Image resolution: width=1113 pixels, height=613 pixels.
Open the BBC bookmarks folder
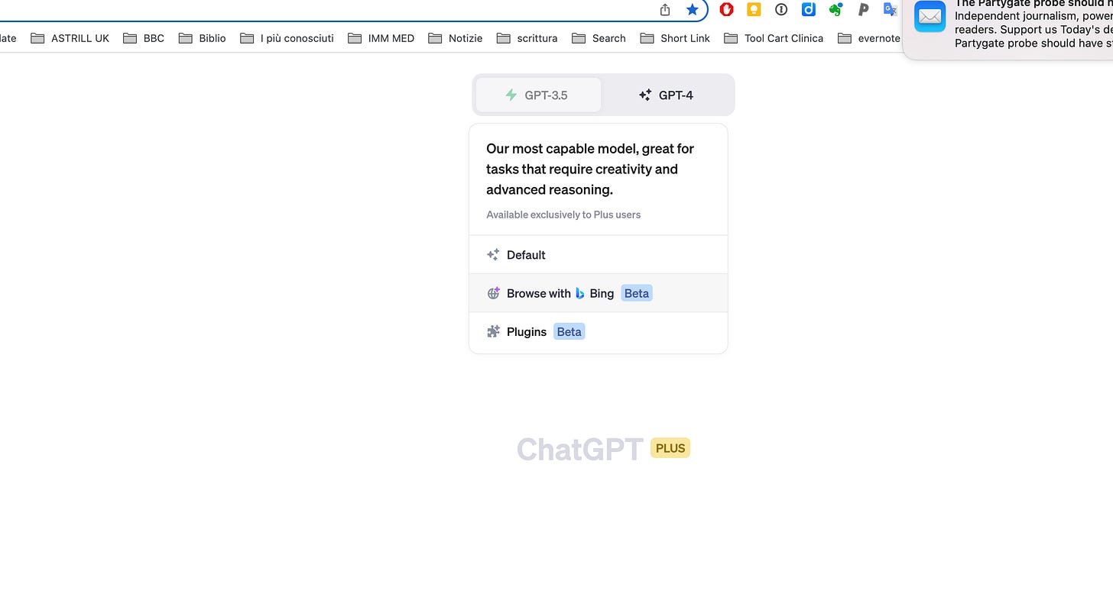click(144, 38)
